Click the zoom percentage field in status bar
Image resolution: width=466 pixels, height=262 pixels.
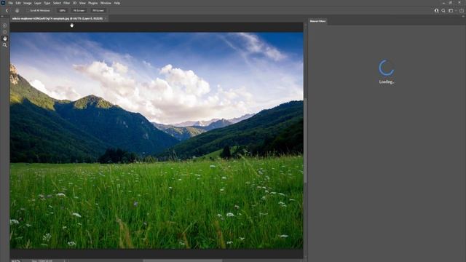click(x=16, y=261)
